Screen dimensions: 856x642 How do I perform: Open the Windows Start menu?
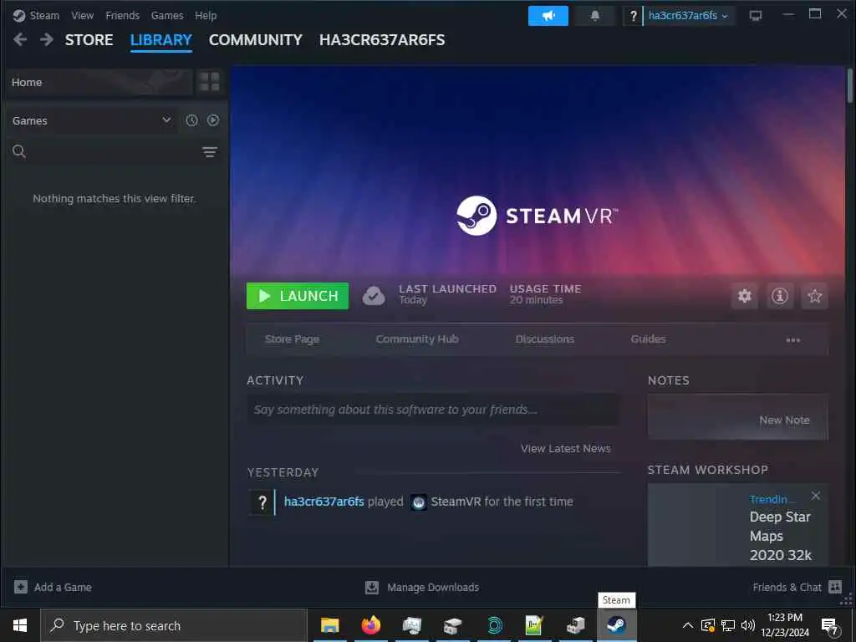coord(20,625)
